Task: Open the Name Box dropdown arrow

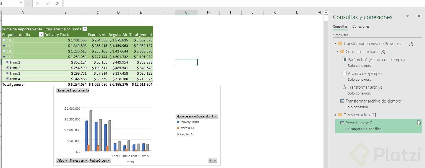Action: click(21, 3)
